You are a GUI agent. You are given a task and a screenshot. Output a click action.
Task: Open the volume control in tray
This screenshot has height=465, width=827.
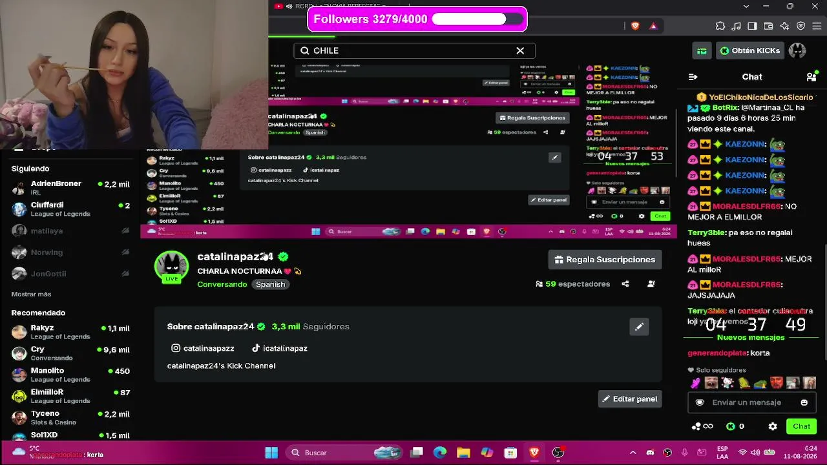pyautogui.click(x=756, y=453)
